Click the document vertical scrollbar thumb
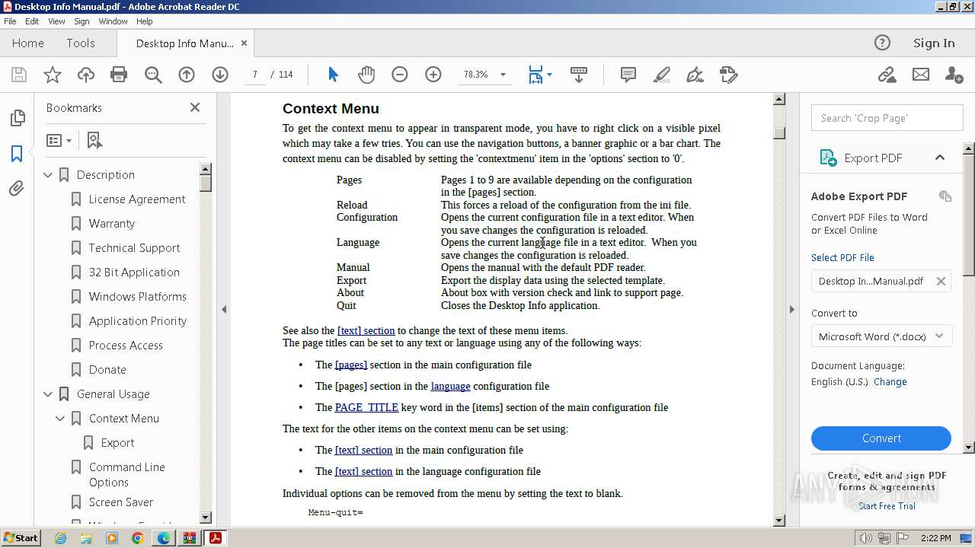Viewport: 975px width, 548px height. click(779, 132)
